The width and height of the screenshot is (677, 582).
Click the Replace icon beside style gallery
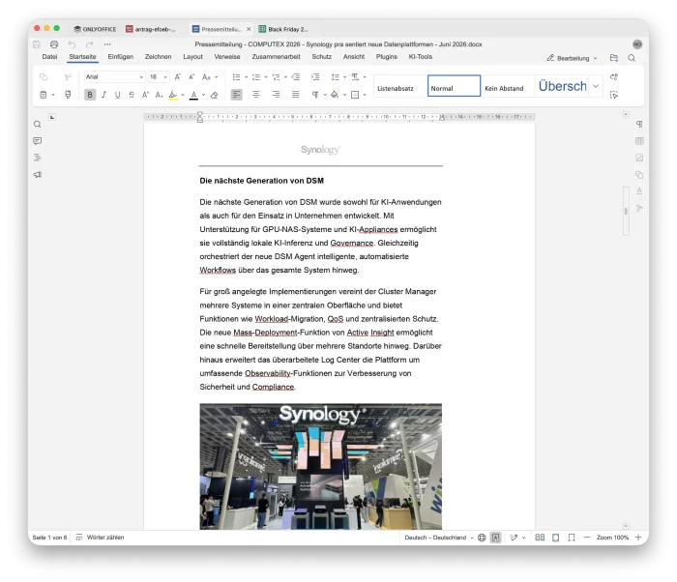click(x=614, y=76)
